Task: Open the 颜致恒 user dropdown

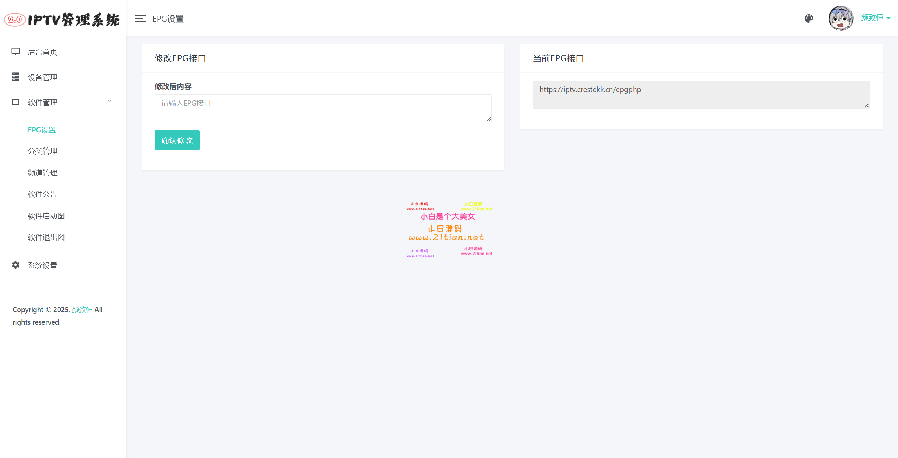Action: [875, 18]
